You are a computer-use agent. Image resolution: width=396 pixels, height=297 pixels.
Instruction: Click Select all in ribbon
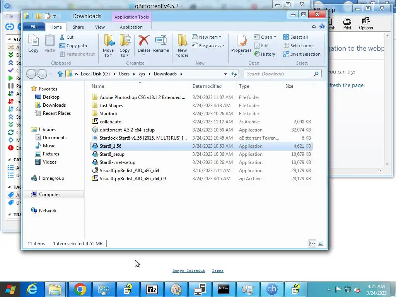coord(296,37)
